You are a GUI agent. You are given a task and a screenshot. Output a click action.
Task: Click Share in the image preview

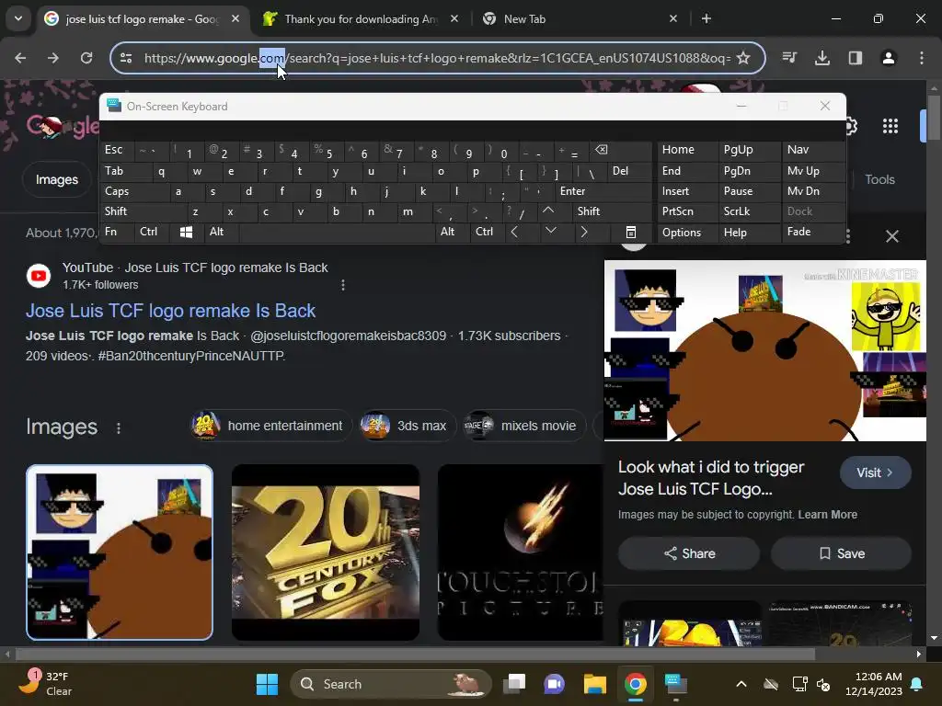(689, 553)
